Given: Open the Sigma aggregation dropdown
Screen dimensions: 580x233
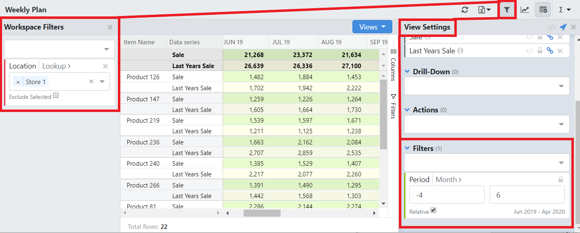Looking at the screenshot, I should pyautogui.click(x=564, y=10).
